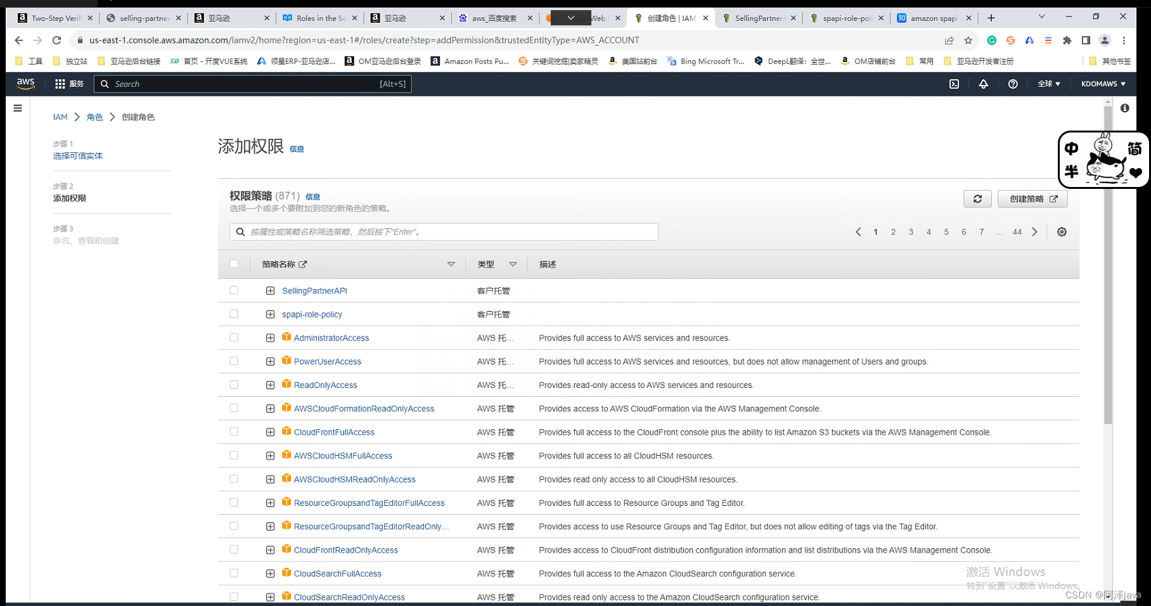
Task: Reload the browser page
Action: point(56,40)
